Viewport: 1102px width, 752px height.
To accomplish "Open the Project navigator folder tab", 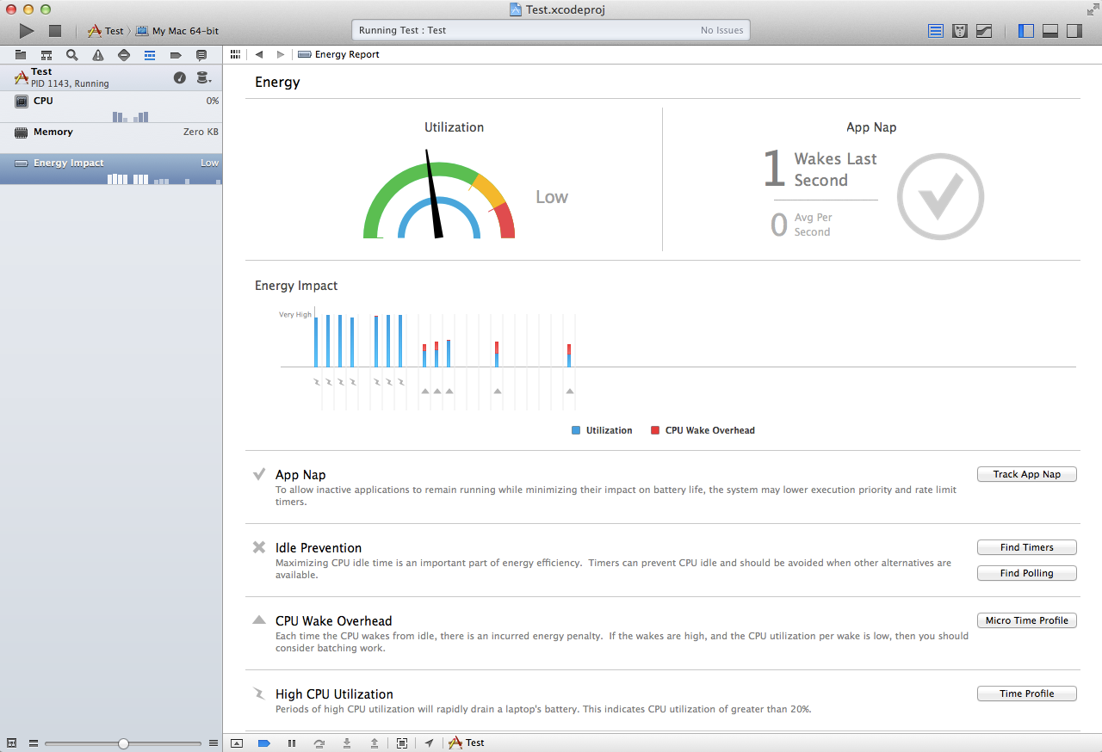I will [21, 55].
